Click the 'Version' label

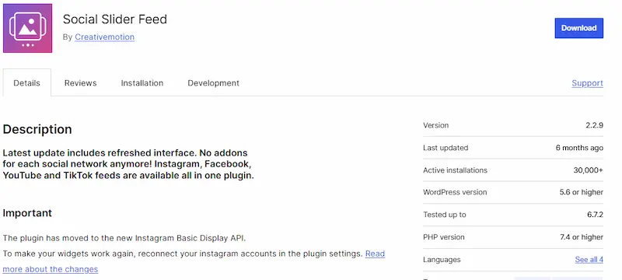(436, 125)
